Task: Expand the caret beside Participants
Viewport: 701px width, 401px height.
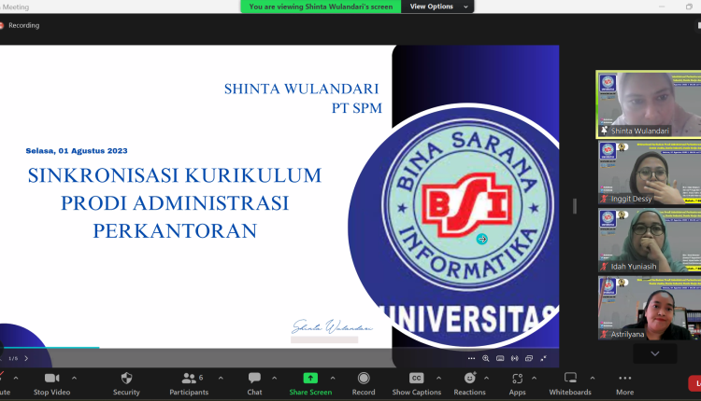Action: (221, 379)
